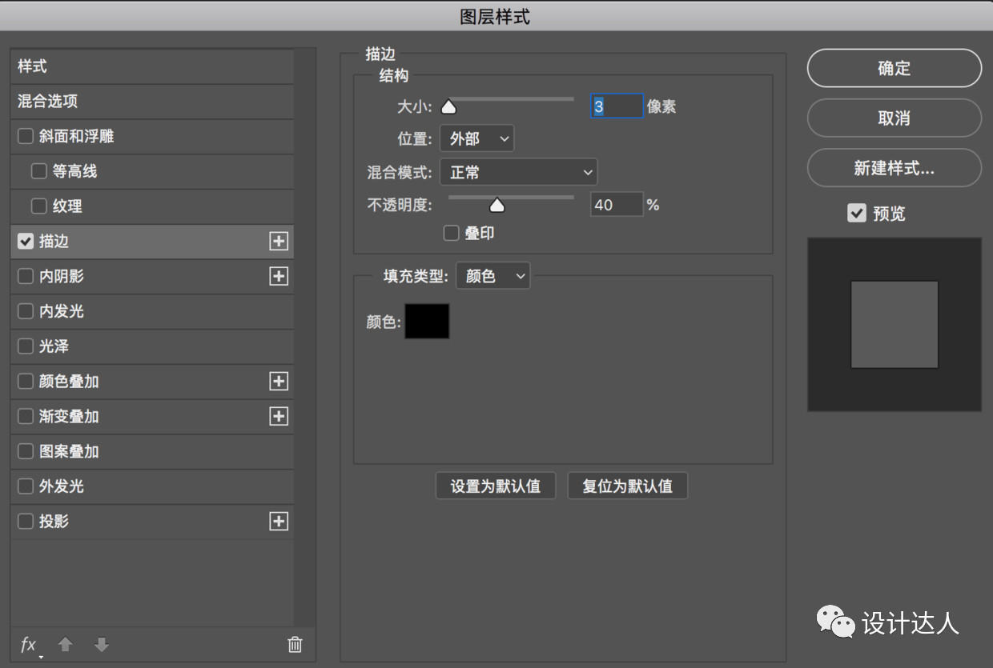
Task: Add another 投影 effect with plus icon
Action: click(x=279, y=522)
